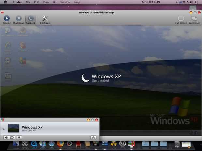The image size is (202, 151).
Task: Open the dark-ring Dashboard-style icon in Dock
Action: [x=69, y=144]
